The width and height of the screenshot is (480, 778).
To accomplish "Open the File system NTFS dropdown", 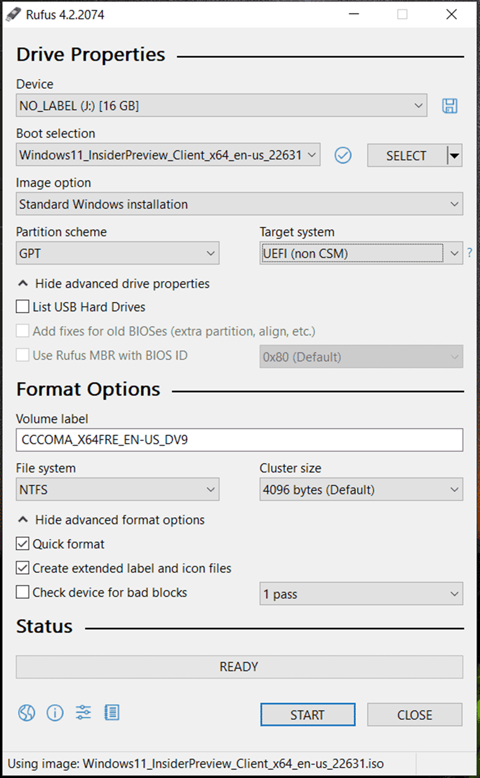I will (118, 490).
